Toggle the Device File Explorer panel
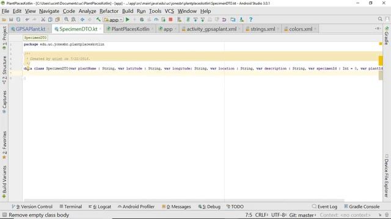This screenshot has width=391, height=219. pos(387,176)
